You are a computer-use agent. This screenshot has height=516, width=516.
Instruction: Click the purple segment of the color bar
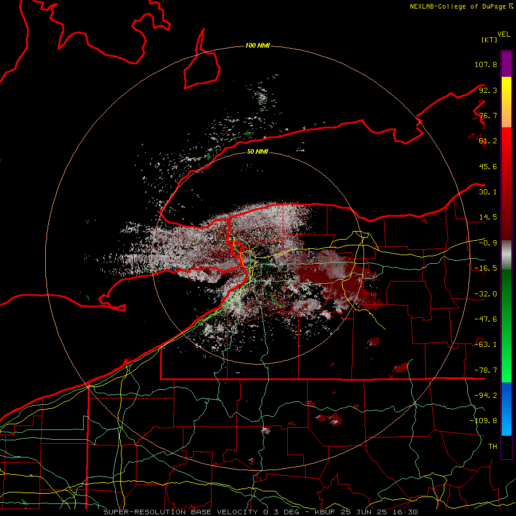[x=506, y=64]
